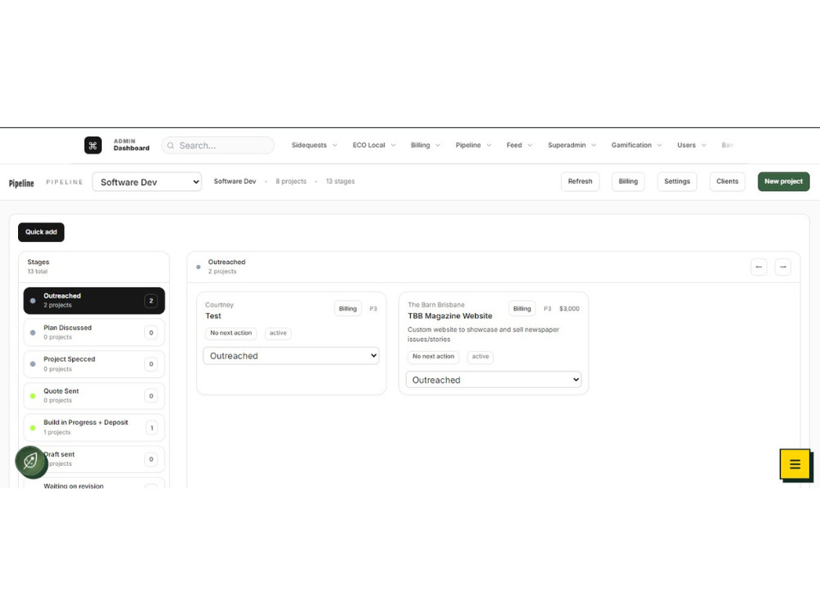Open pipeline Settings
820x615 pixels.
pyautogui.click(x=676, y=181)
